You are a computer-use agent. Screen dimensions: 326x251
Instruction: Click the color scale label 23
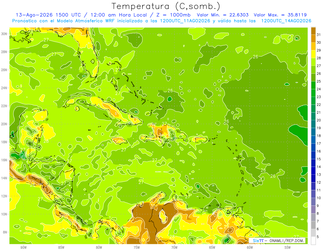click(x=319, y=97)
